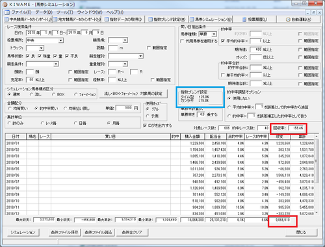This screenshot has width=325, height=247.
Task: Open 指数ブレンド設定 from toolbar
Action: [151, 19]
